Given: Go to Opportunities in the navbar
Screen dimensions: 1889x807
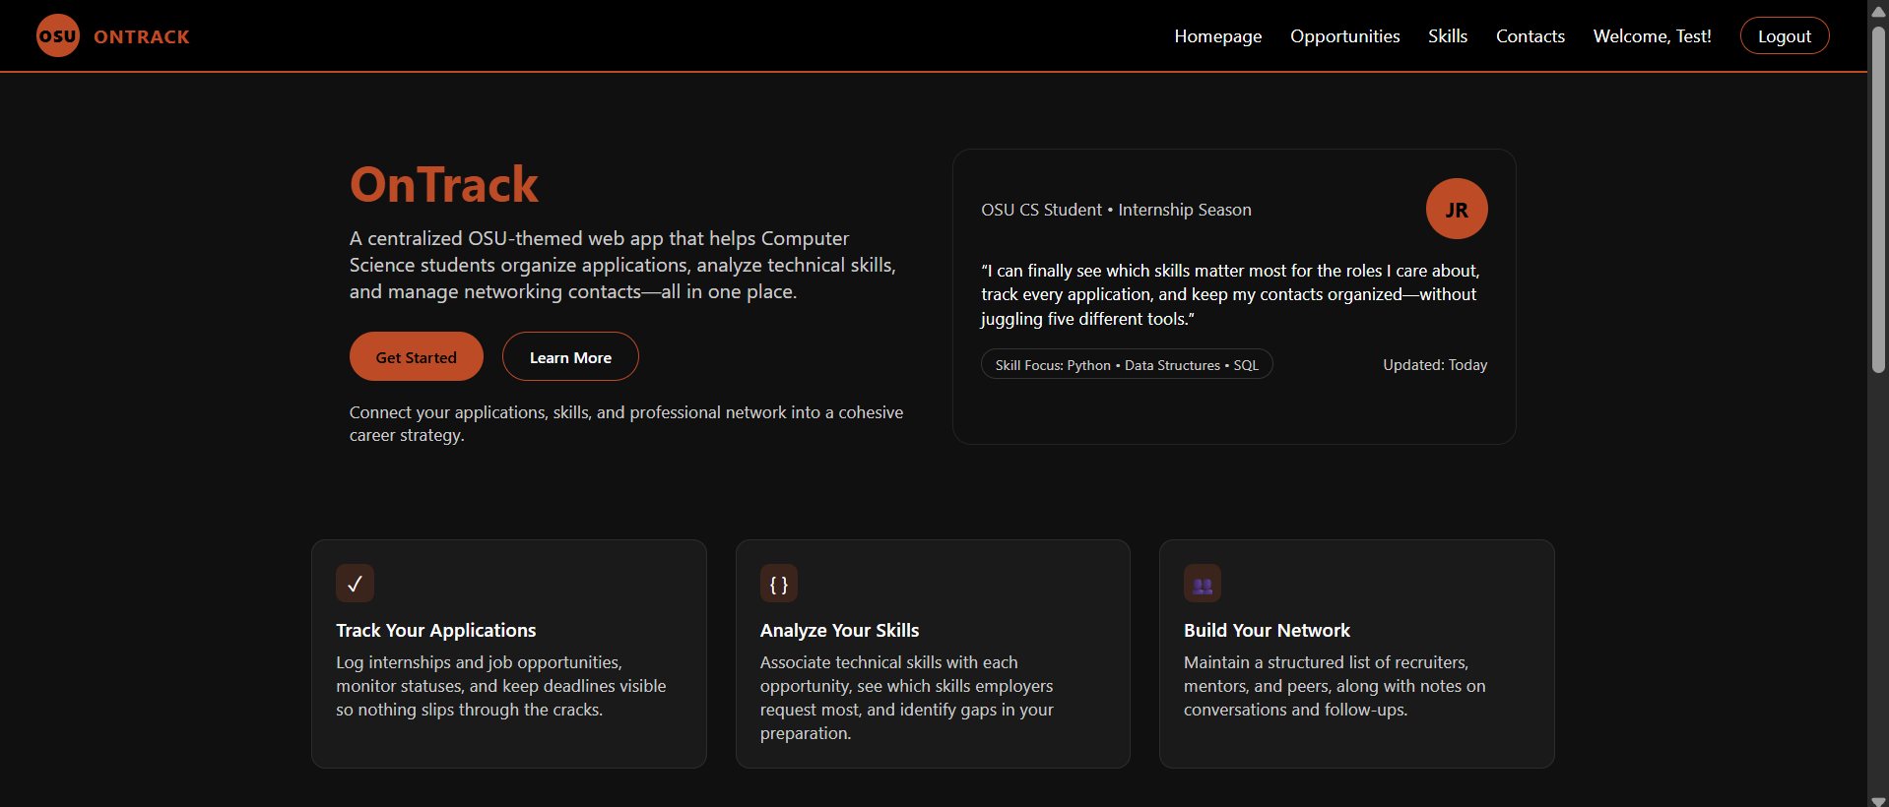Looking at the screenshot, I should point(1345,36).
